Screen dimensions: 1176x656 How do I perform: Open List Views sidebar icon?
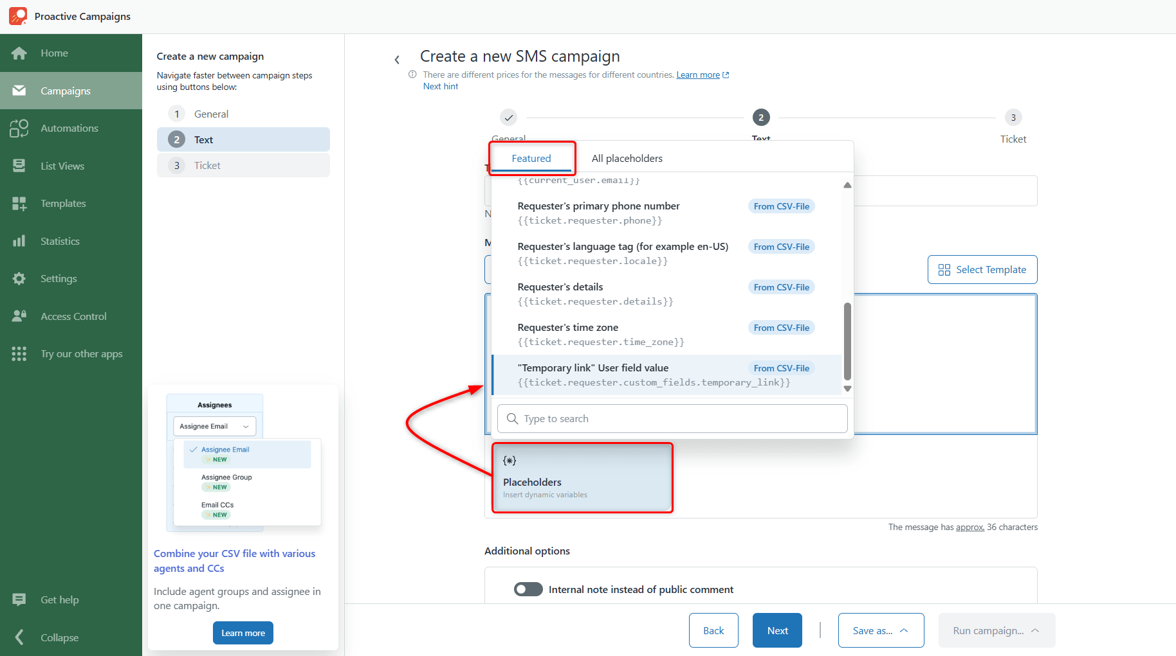[19, 166]
